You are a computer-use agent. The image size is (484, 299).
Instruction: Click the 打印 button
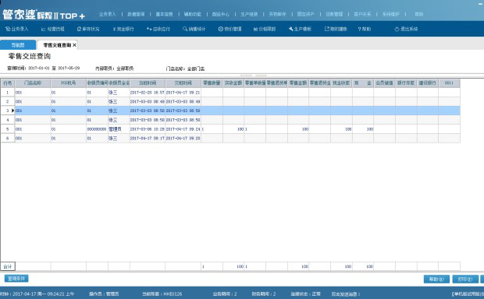tap(465, 279)
